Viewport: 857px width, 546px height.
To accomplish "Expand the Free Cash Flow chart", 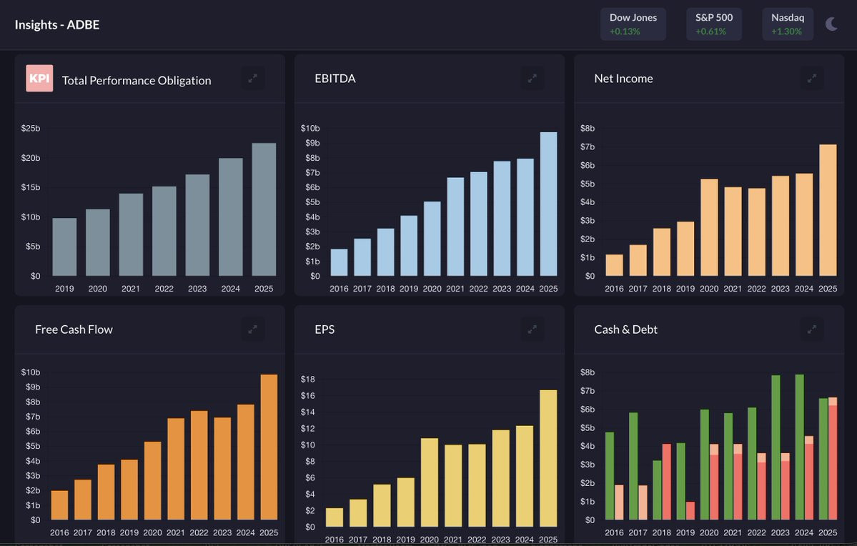I will pyautogui.click(x=252, y=329).
